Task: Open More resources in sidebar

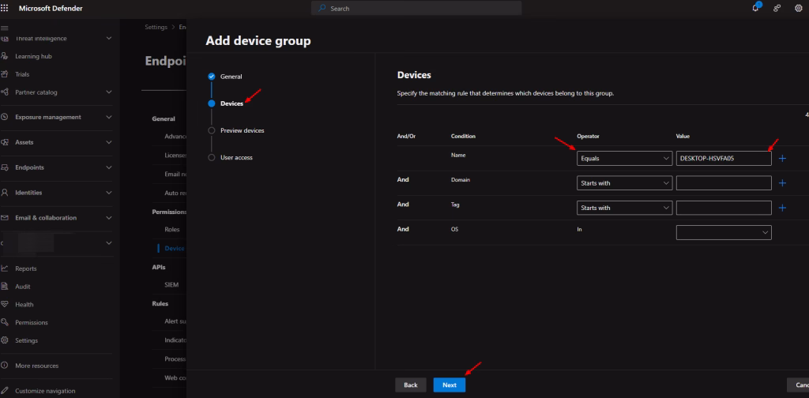Action: click(36, 366)
